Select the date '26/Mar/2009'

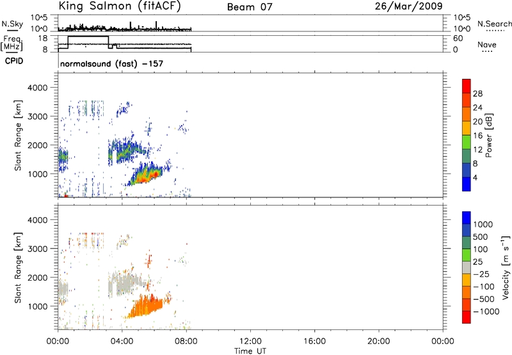tap(408, 6)
